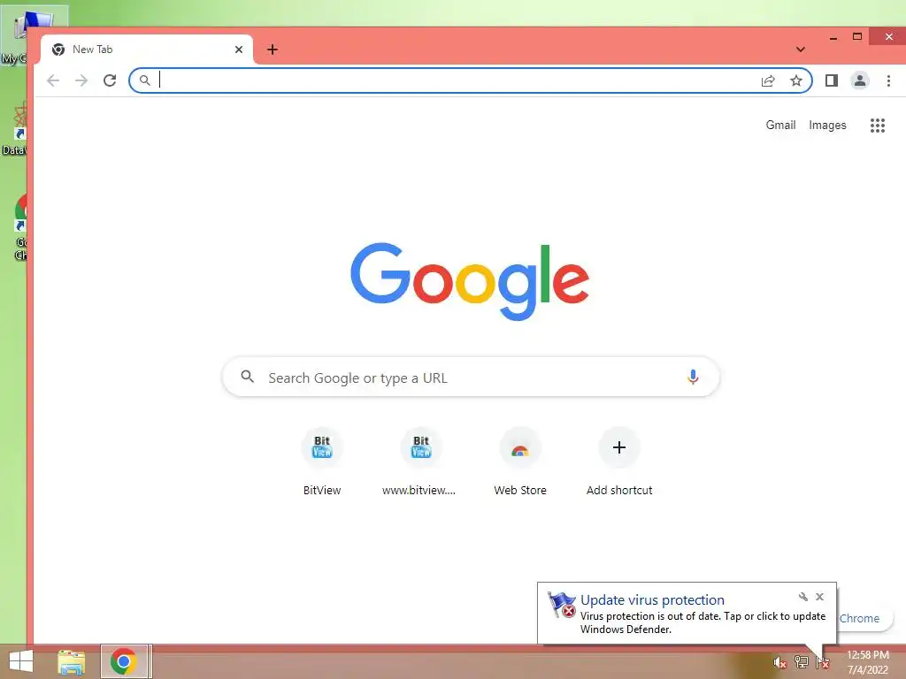Image resolution: width=906 pixels, height=679 pixels.
Task: Start voice search with the microphone
Action: pos(693,377)
